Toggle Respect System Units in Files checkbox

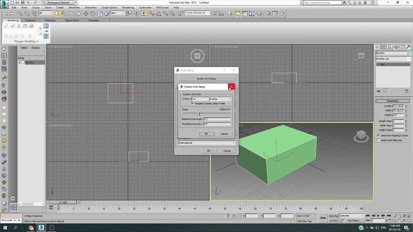192,103
